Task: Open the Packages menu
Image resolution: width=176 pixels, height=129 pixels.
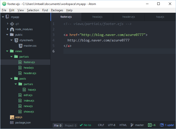Action: coord(57,10)
